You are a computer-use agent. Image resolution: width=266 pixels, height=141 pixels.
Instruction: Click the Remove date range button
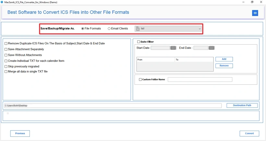coord(224,65)
